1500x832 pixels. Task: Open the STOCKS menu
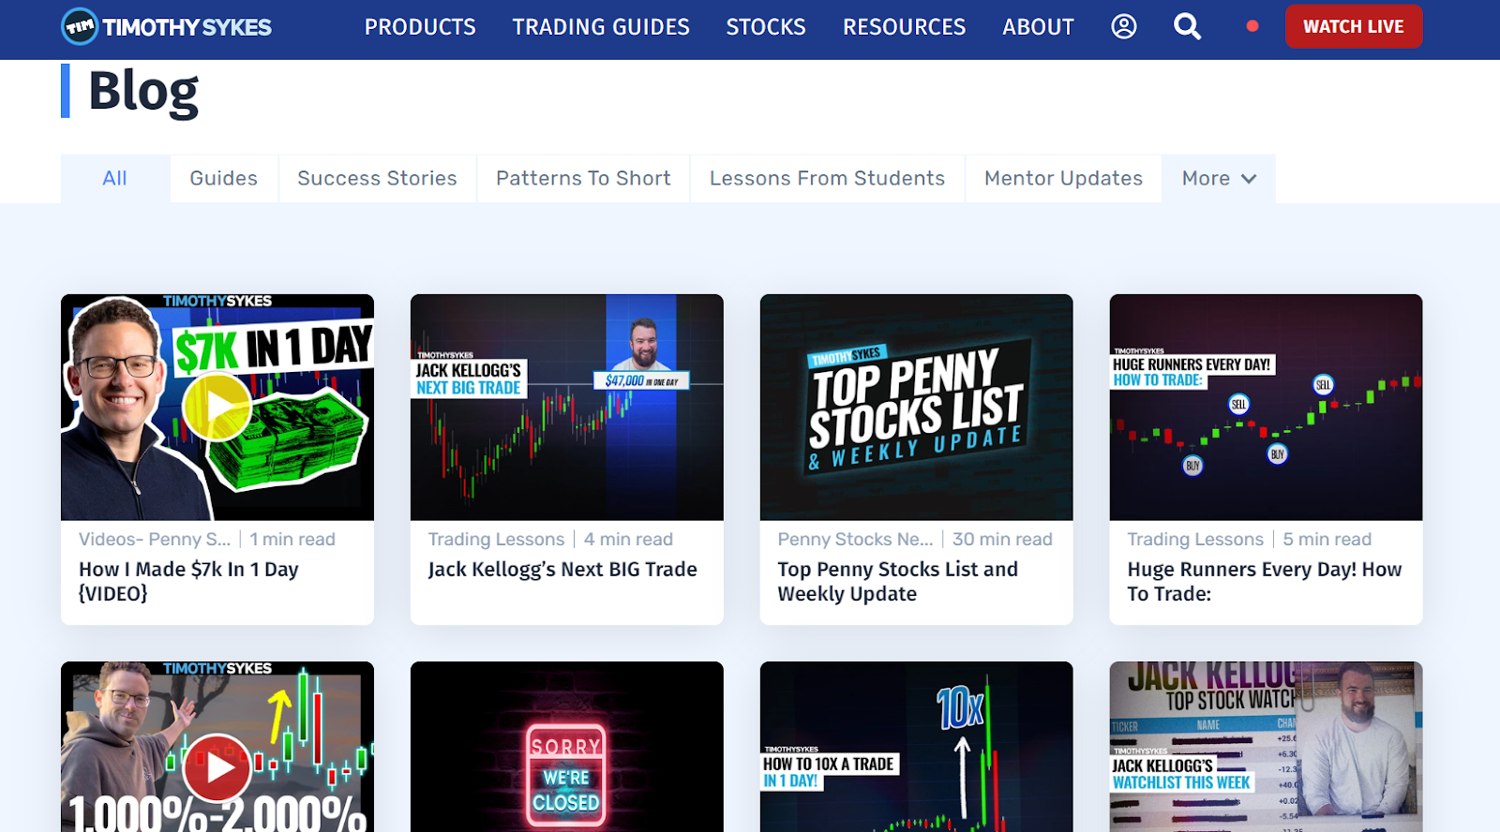tap(766, 27)
